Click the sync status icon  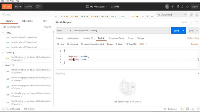167,7
